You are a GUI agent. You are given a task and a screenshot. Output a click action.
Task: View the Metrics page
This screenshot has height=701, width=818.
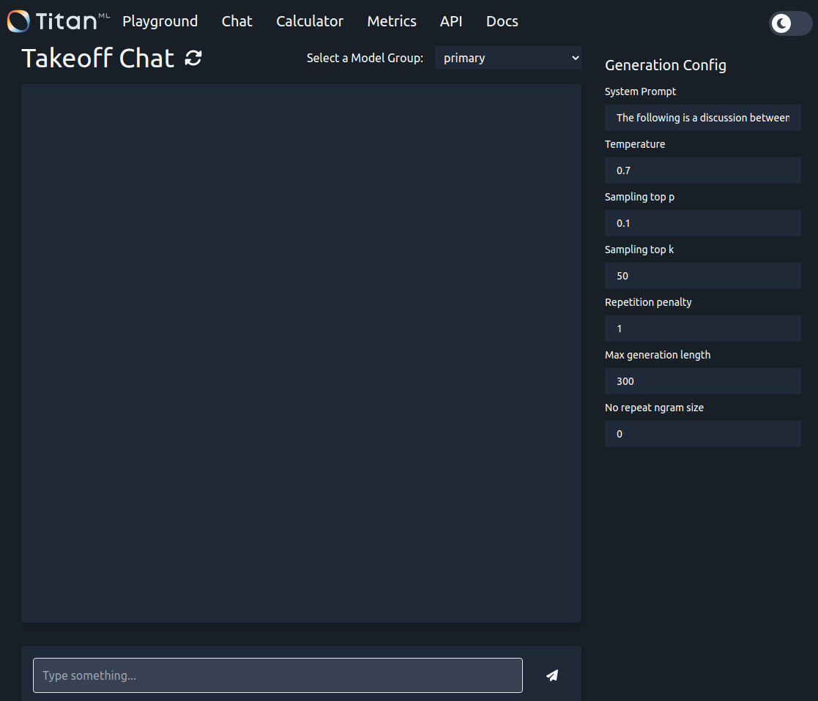[x=391, y=21]
